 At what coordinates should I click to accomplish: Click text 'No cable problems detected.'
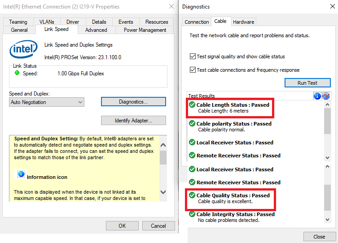pos(228,220)
